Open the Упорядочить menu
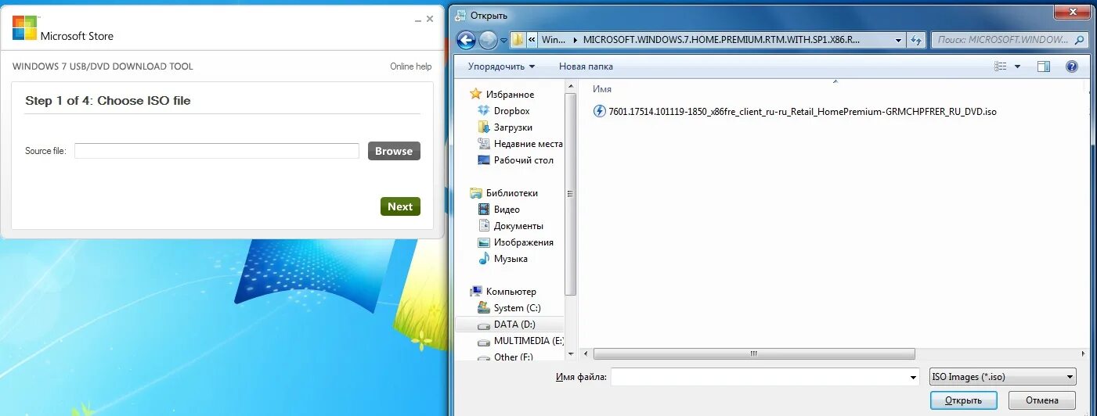This screenshot has width=1097, height=416. pyautogui.click(x=501, y=66)
